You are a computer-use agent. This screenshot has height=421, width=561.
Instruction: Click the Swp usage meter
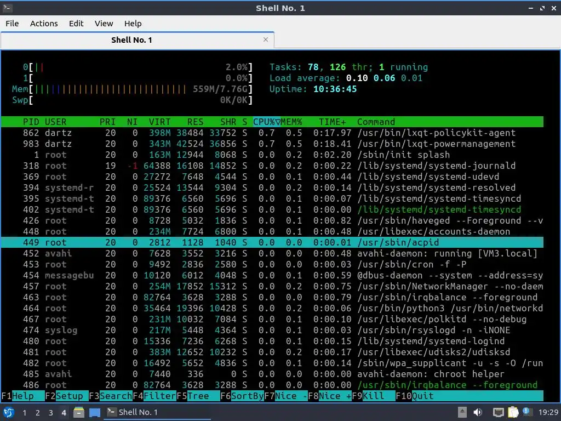tap(133, 100)
